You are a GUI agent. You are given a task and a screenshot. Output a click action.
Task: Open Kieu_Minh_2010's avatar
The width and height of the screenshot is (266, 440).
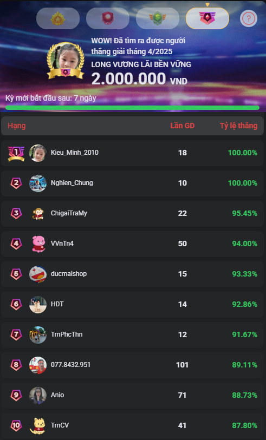(38, 153)
